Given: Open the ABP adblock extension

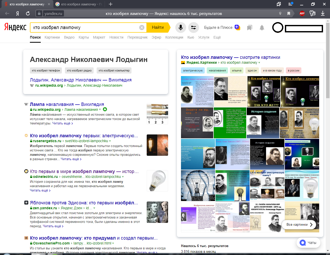Looking at the screenshot, I should point(302,13).
